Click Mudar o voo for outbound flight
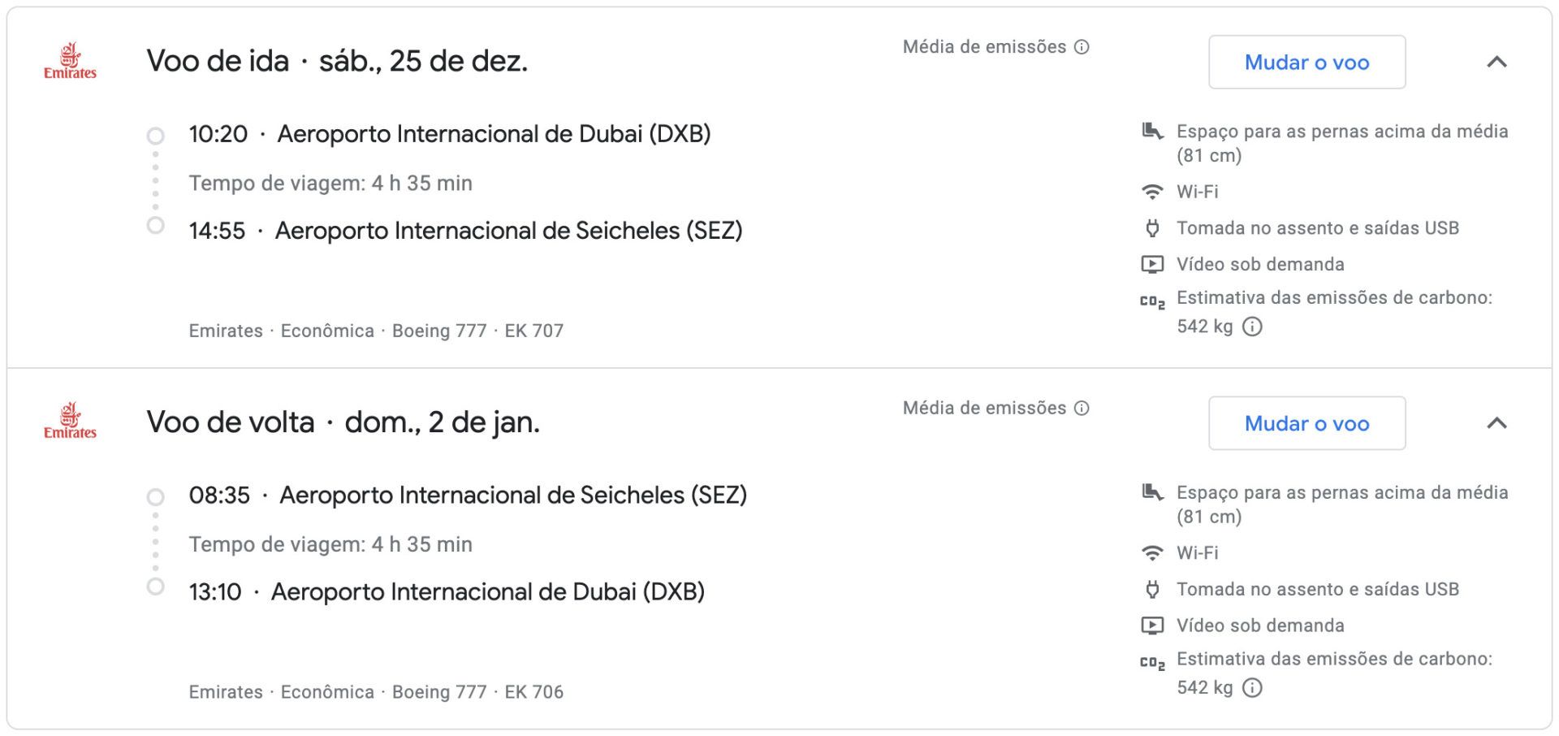Screen dimensions: 1559x736 [x=1306, y=62]
